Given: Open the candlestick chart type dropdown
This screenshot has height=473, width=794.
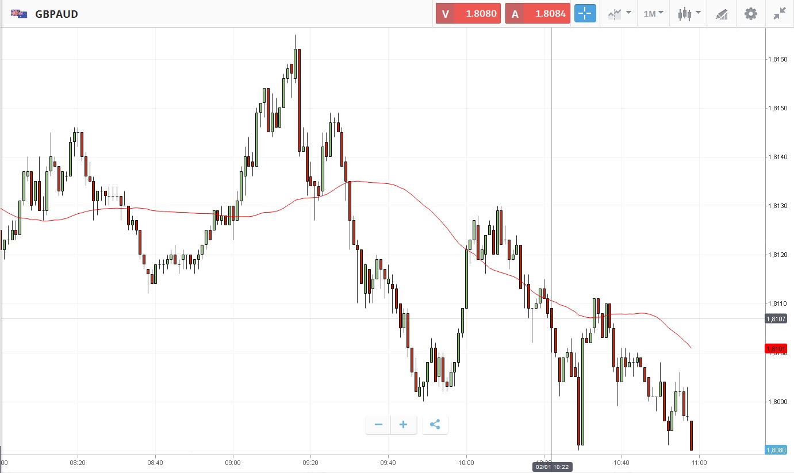Looking at the screenshot, I should (x=689, y=14).
